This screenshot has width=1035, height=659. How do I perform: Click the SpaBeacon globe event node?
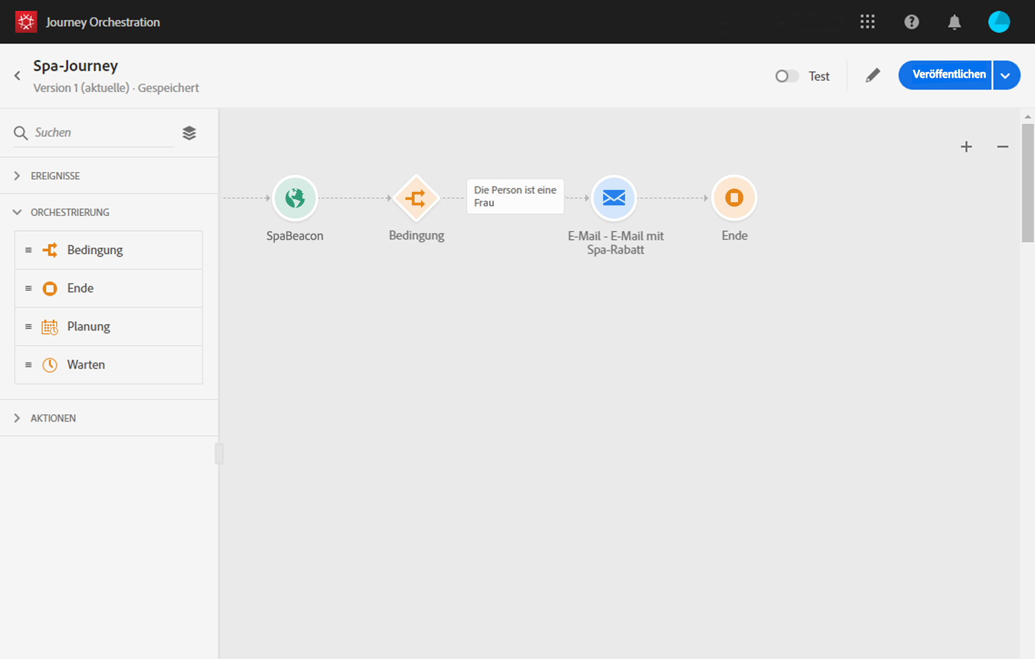[x=295, y=198]
